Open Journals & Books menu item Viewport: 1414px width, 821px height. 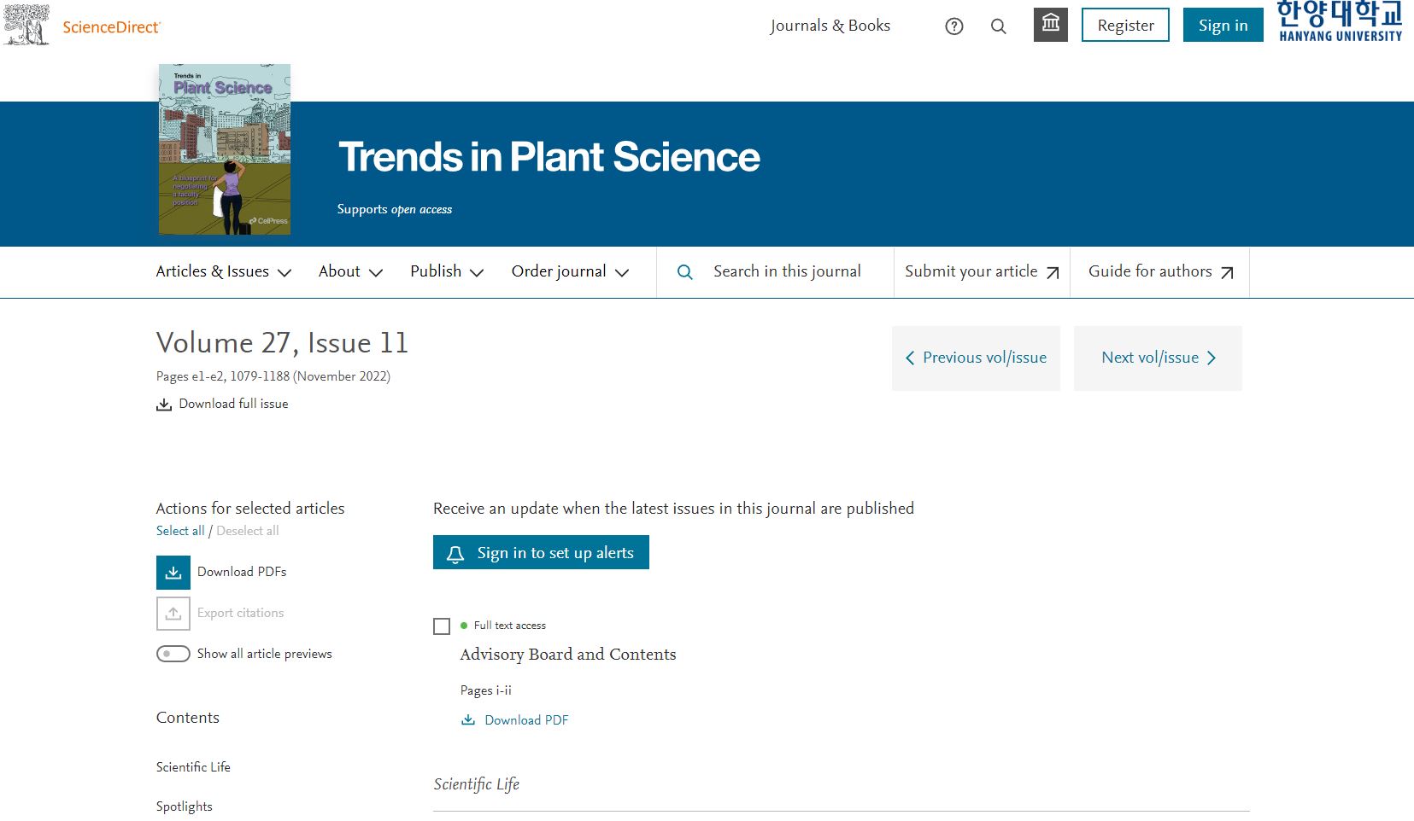point(830,26)
